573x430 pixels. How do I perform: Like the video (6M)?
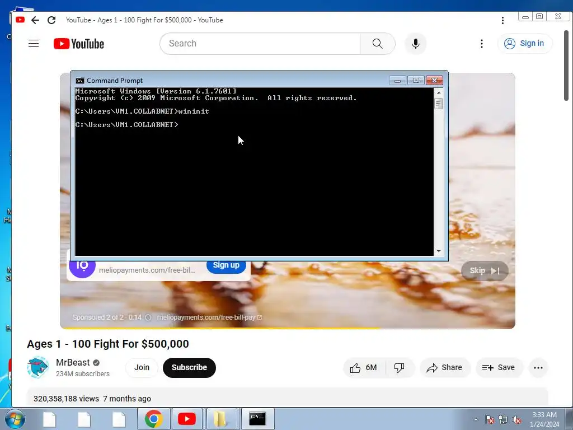click(364, 367)
